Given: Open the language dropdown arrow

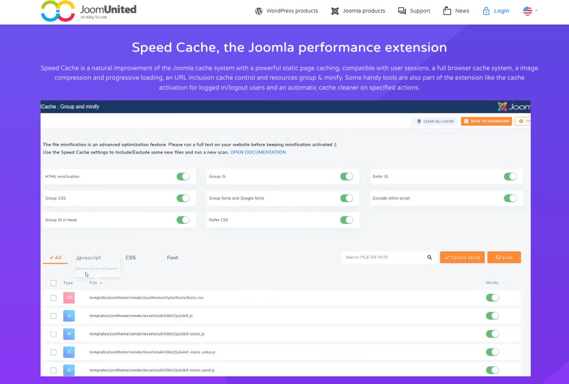Looking at the screenshot, I should coord(536,11).
